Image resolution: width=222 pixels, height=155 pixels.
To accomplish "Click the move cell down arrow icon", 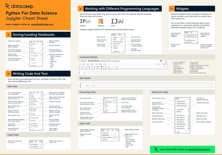I will [95, 67].
